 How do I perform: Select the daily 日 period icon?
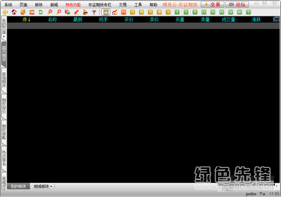click(x=132, y=12)
